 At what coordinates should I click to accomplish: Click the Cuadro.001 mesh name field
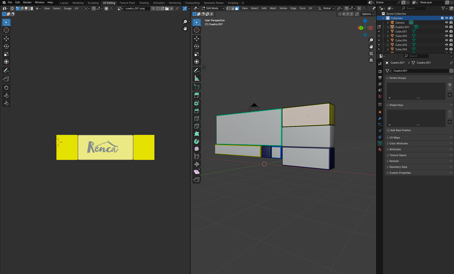[x=420, y=71]
